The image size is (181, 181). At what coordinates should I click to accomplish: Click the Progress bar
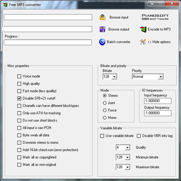(48, 43)
